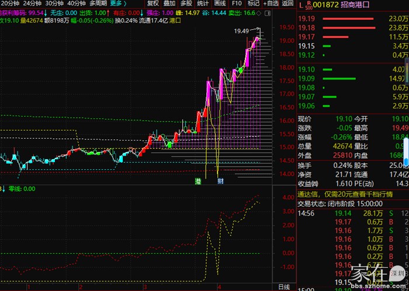Click the L icon before stock code

(x=301, y=5)
